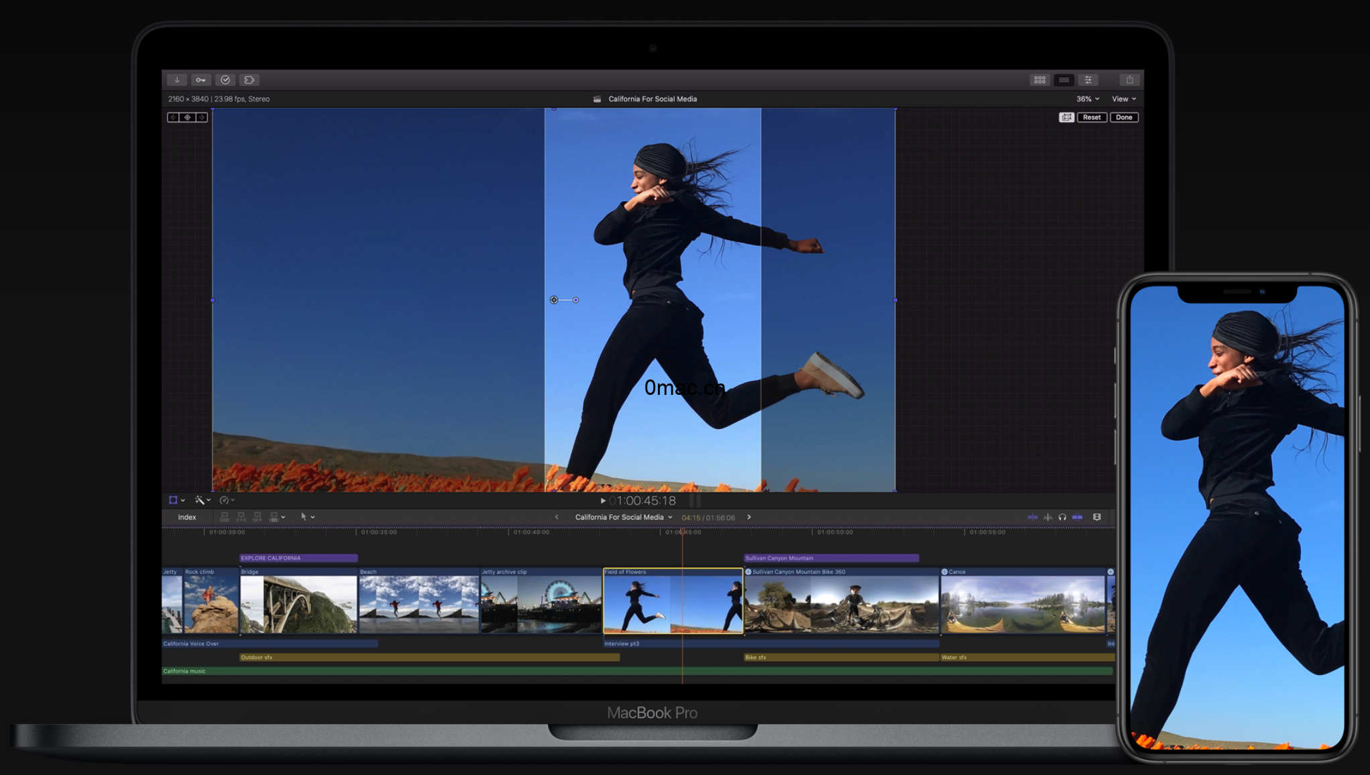Open Background Tasks checkmark icon
The image size is (1370, 775).
[x=225, y=80]
